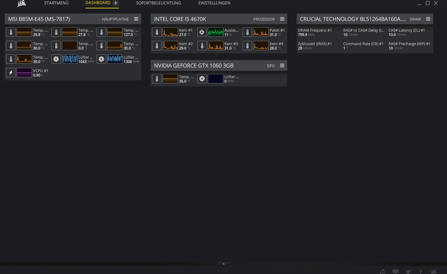Viewport: 447px width, 274px height.
Task: Expand the bottom device bar arrow
Action: (x=223, y=264)
